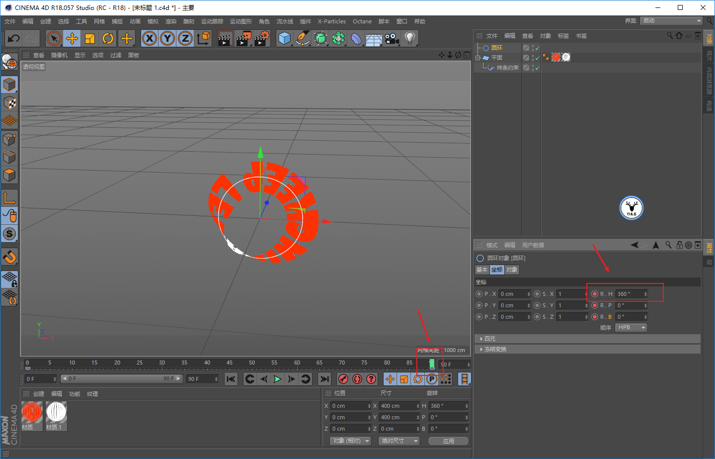Viewport: 715px width, 459px height.
Task: Toggle R.H keyframe radio dot
Action: [595, 294]
